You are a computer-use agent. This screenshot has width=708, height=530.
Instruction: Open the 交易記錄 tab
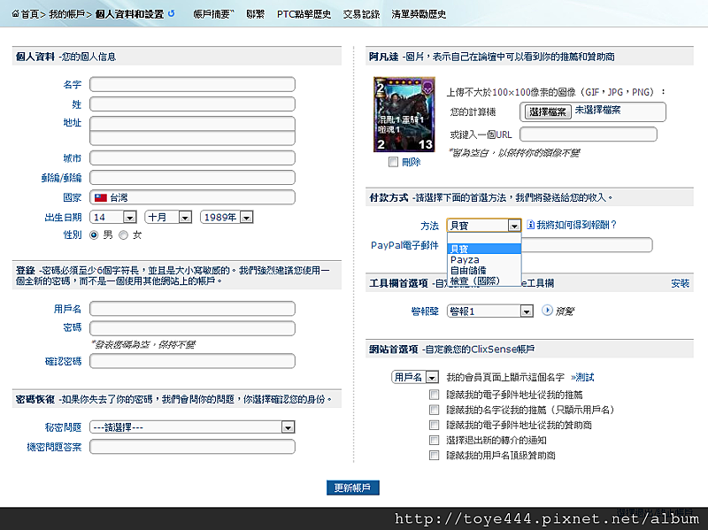(x=361, y=14)
